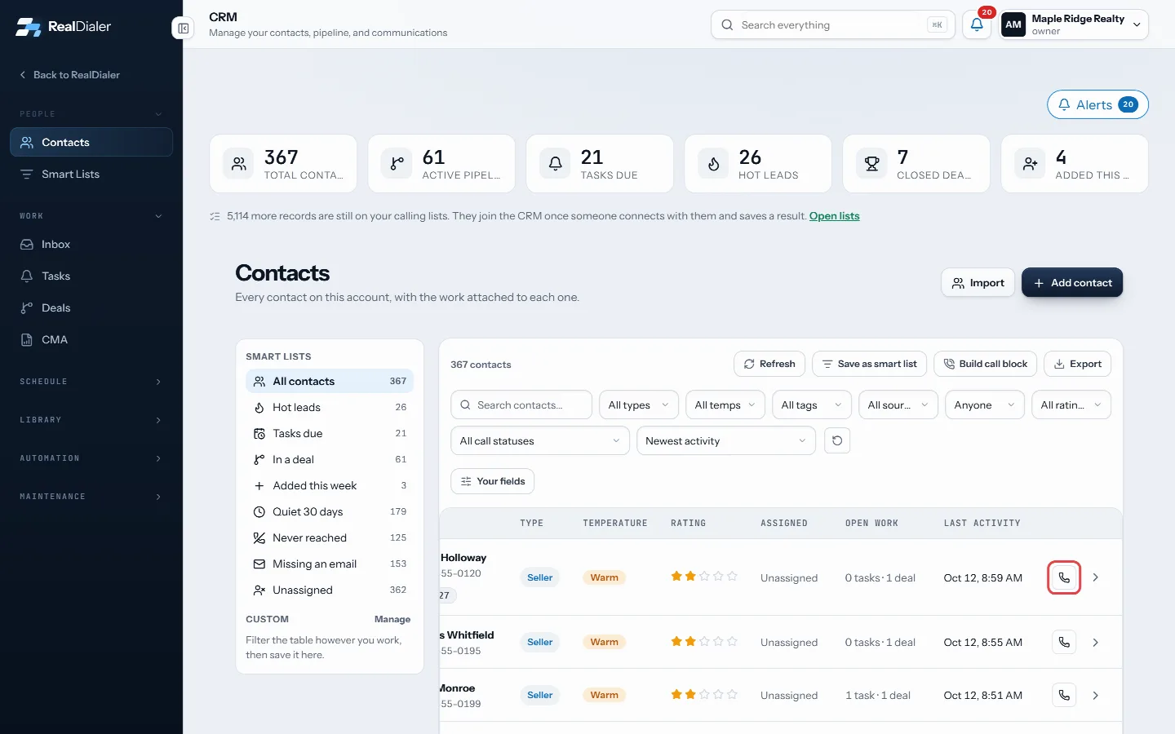Viewport: 1175px width, 734px height.
Task: Open the All call statuses dropdown
Action: click(x=540, y=441)
